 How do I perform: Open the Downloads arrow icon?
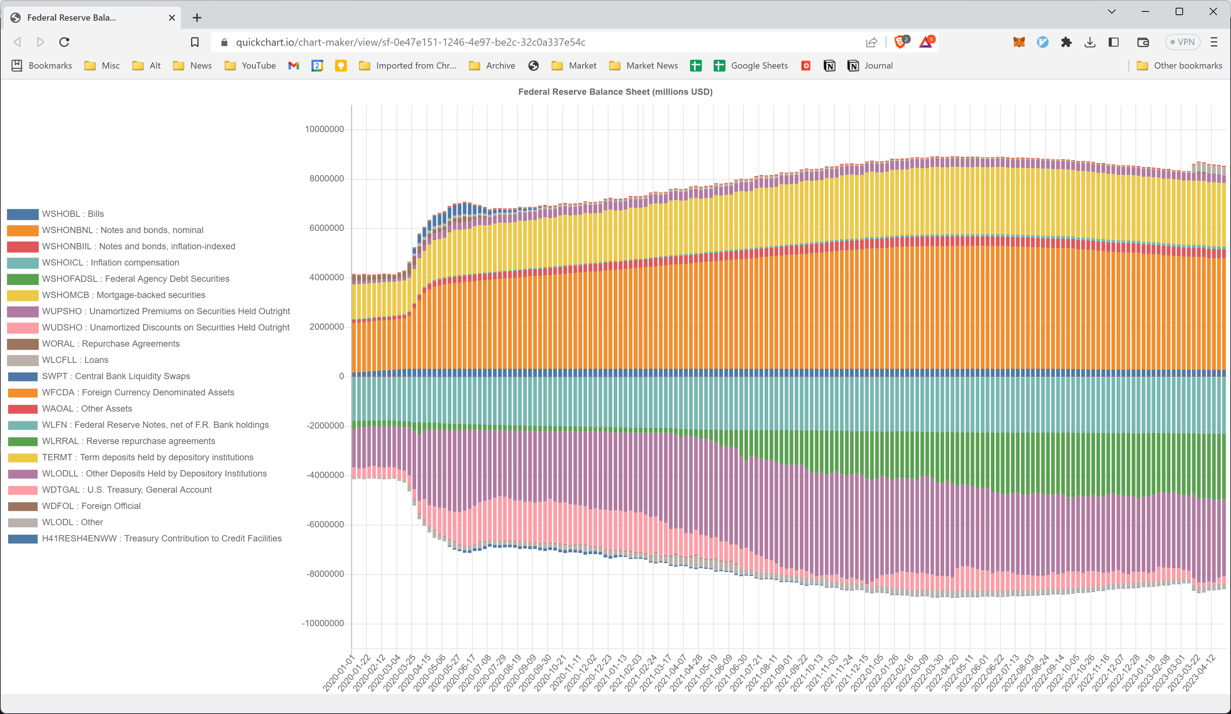[x=1090, y=42]
